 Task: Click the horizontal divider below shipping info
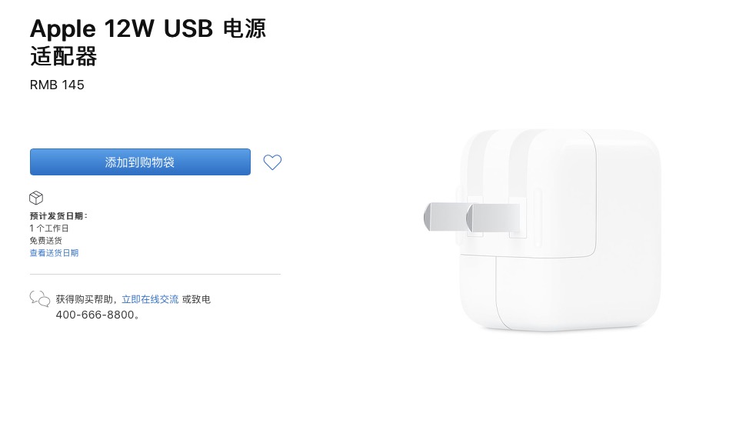click(x=155, y=275)
